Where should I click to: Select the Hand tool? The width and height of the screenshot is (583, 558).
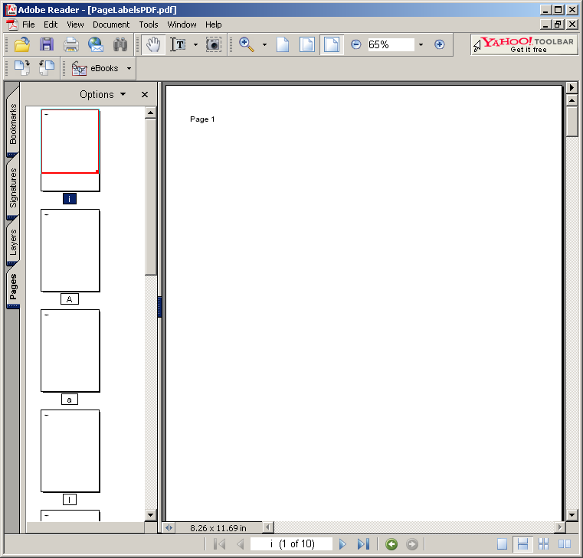click(x=152, y=44)
